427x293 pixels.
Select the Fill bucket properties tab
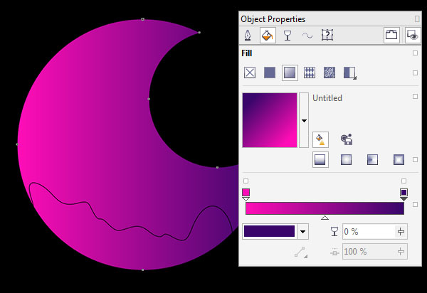(x=268, y=35)
